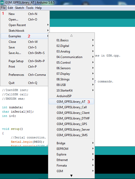Expand EEPROM library examples
Image resolution: width=135 pixels, height=179 pixels.
(71, 149)
